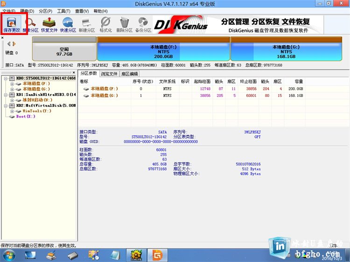Select the 97.7GB free space block

point(64,49)
